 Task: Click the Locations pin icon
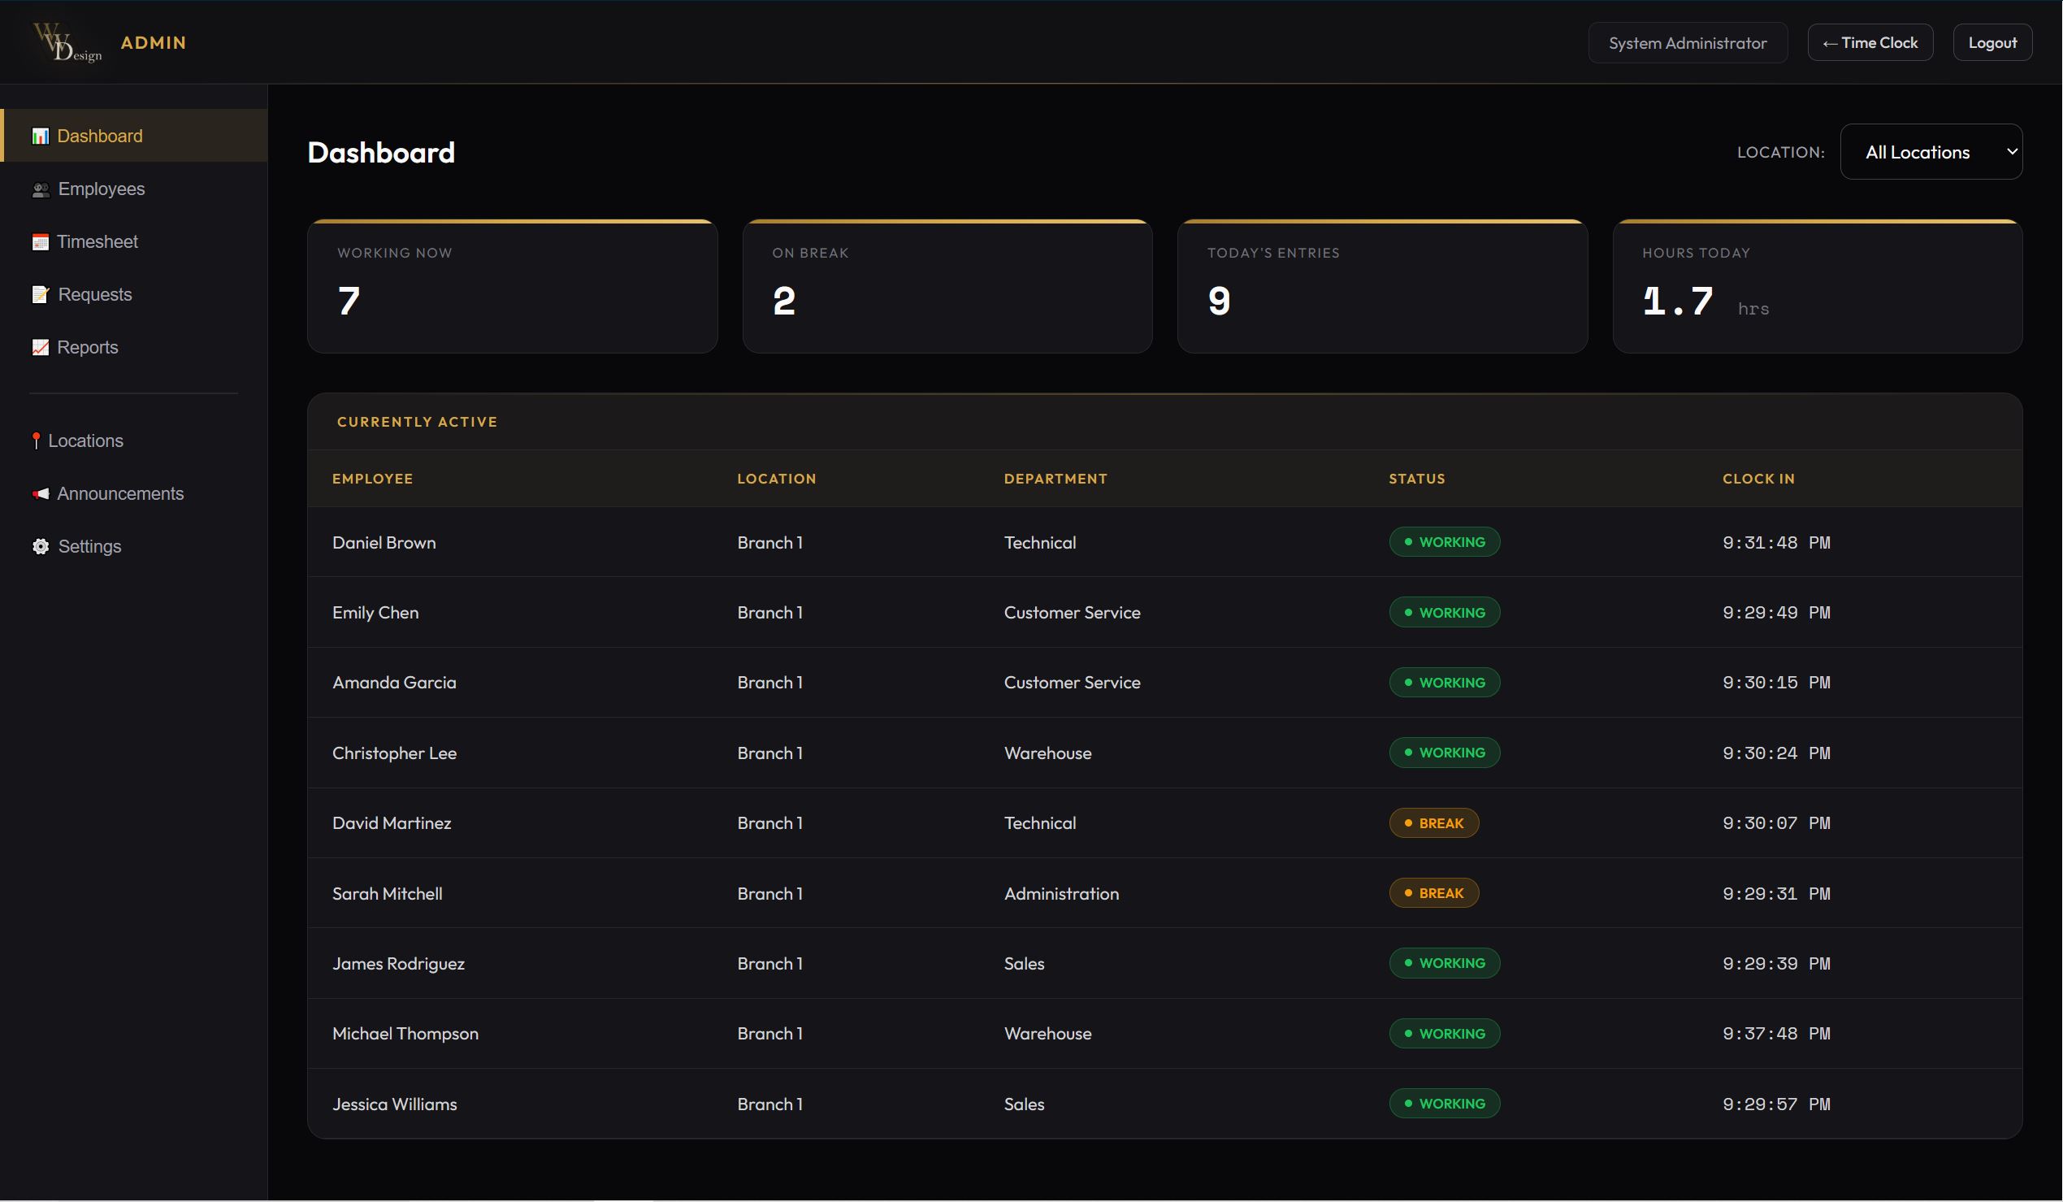click(x=36, y=440)
